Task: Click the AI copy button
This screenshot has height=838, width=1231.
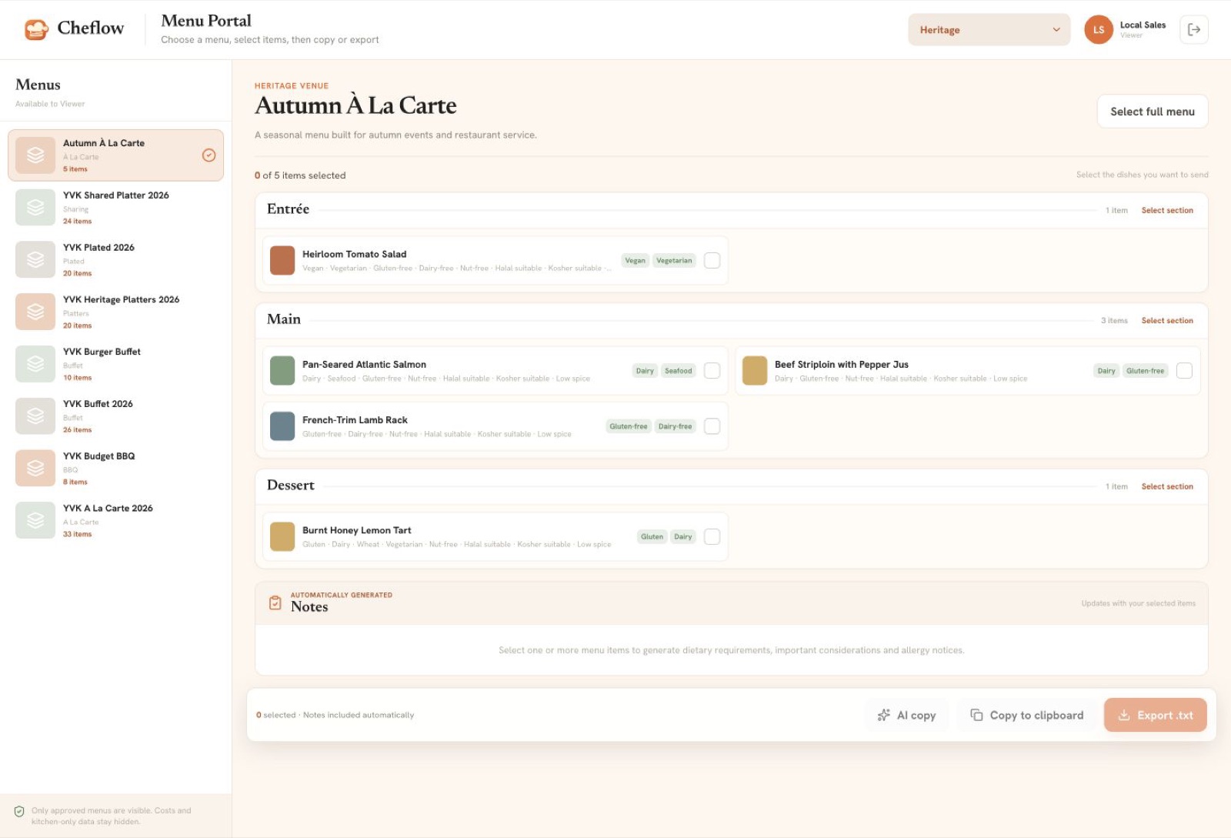Action: (x=907, y=716)
